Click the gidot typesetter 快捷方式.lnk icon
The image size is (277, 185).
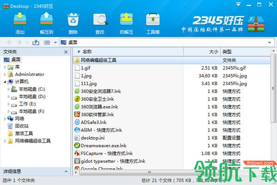point(77,161)
